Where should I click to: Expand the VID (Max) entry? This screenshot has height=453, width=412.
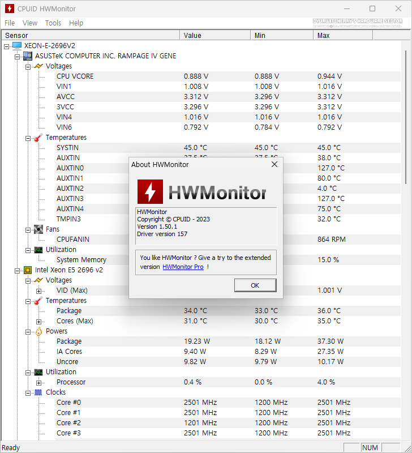[x=38, y=291]
